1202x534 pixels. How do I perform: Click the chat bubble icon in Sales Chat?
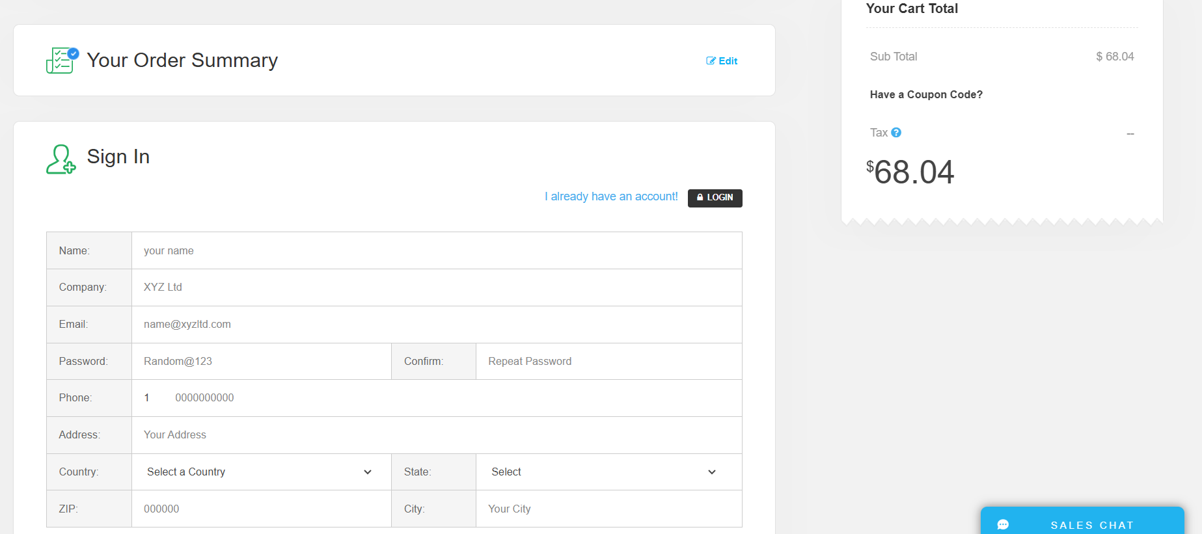click(1003, 525)
